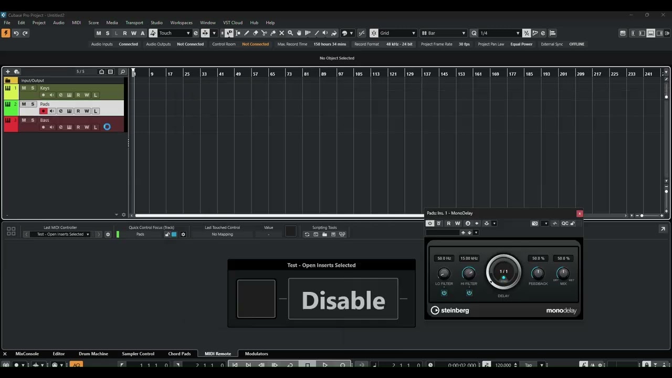The image size is (672, 378).
Task: Switch to the Modulators tab
Action: (256, 354)
